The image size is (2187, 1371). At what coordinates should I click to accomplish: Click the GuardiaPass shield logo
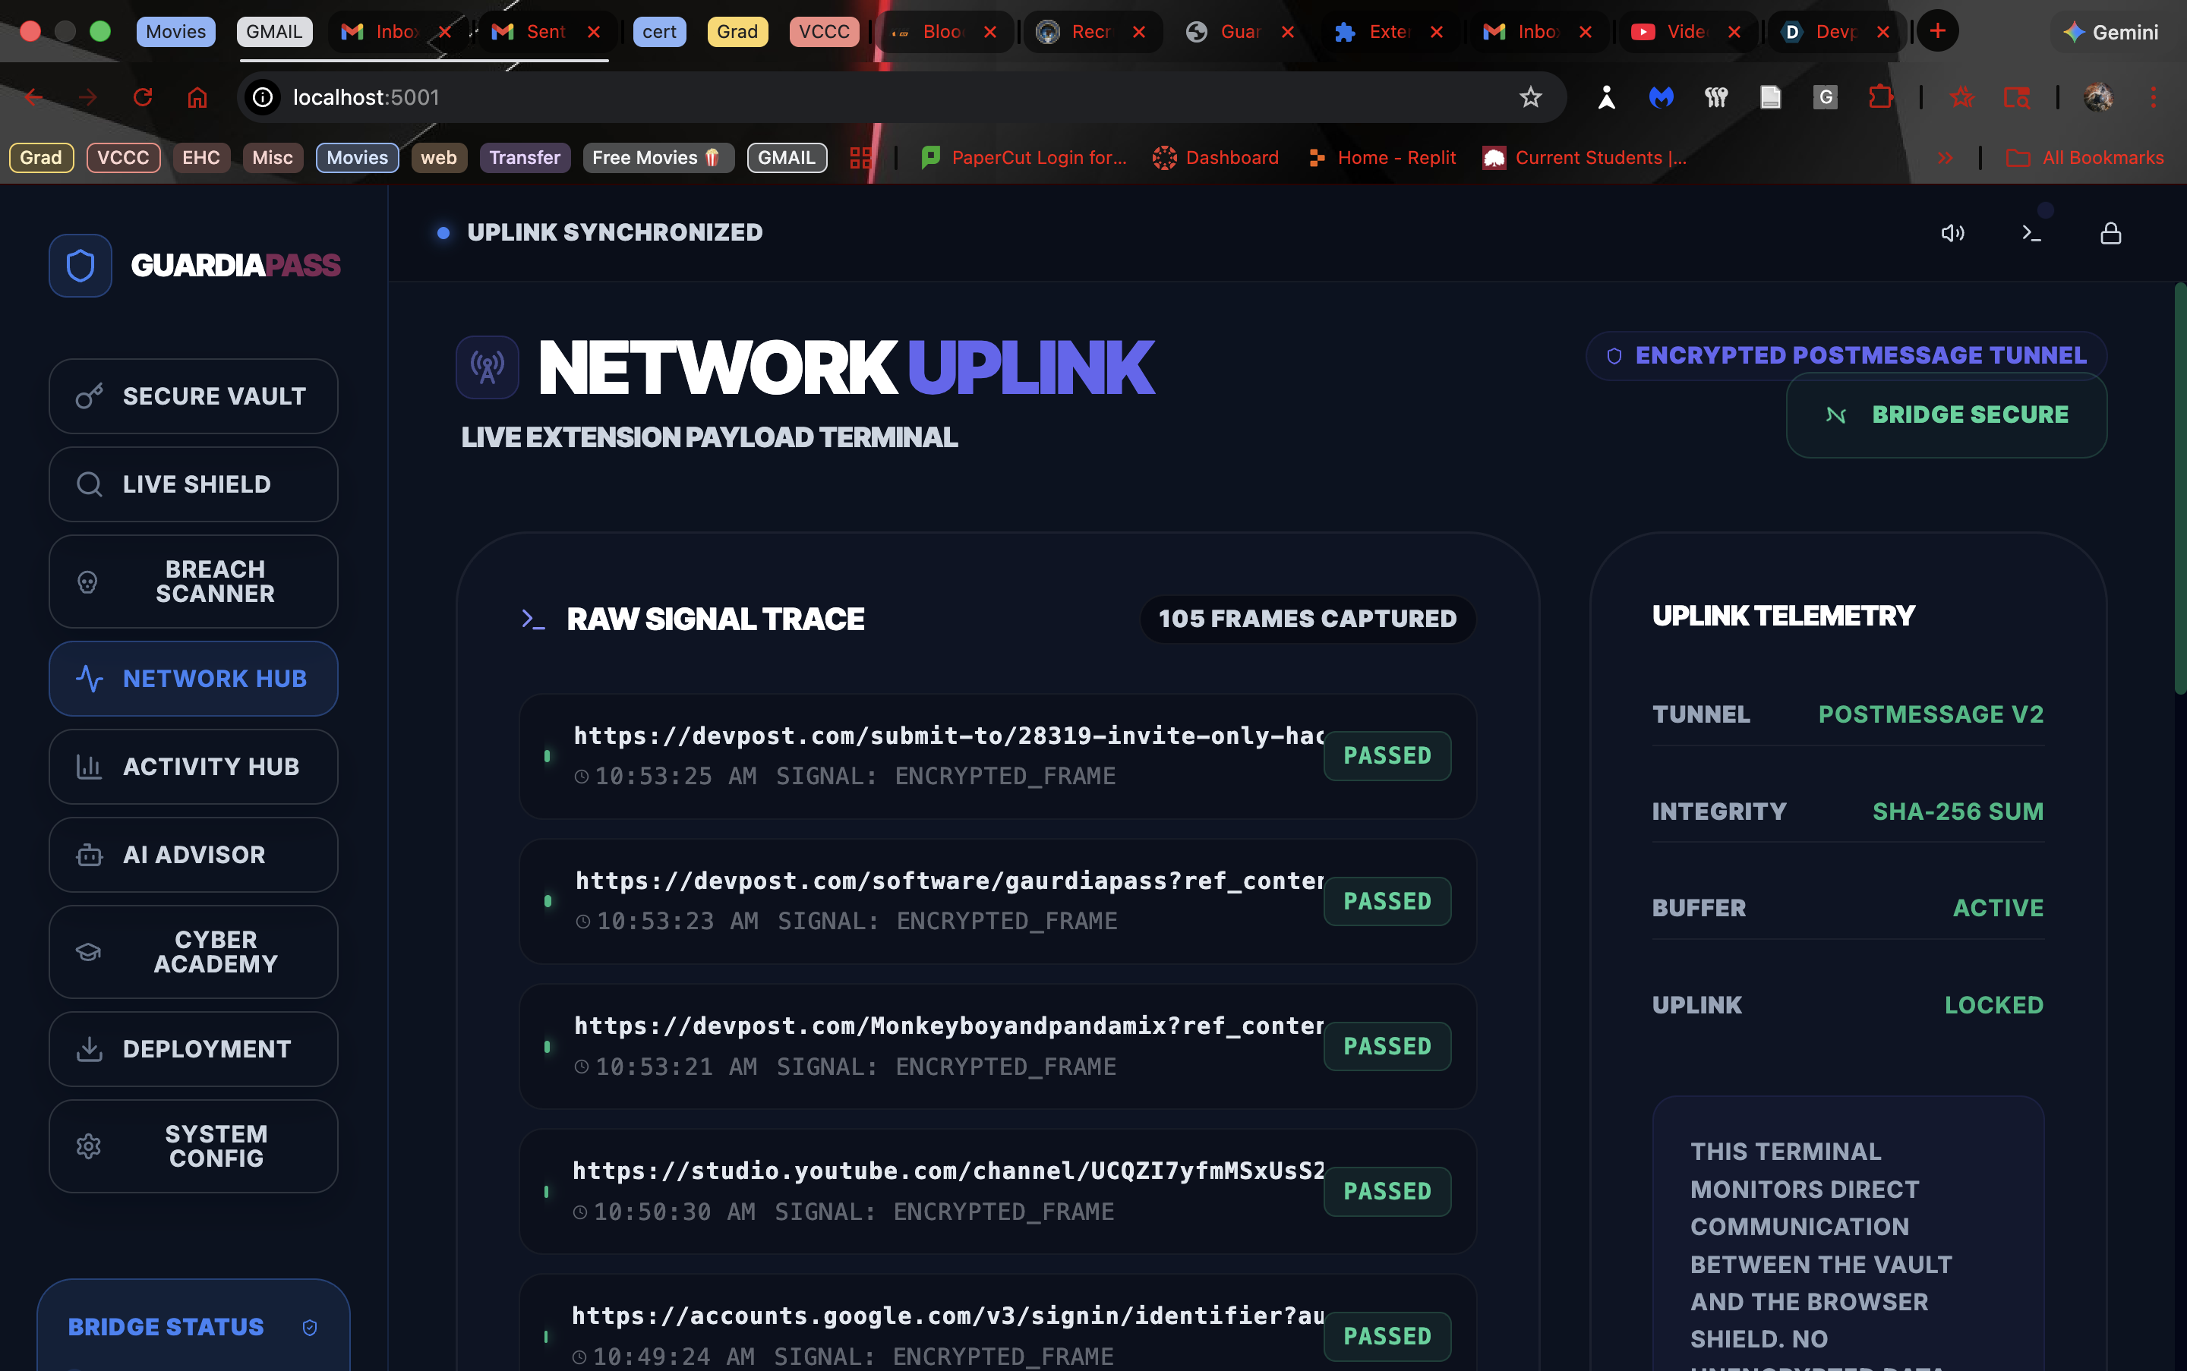(80, 265)
